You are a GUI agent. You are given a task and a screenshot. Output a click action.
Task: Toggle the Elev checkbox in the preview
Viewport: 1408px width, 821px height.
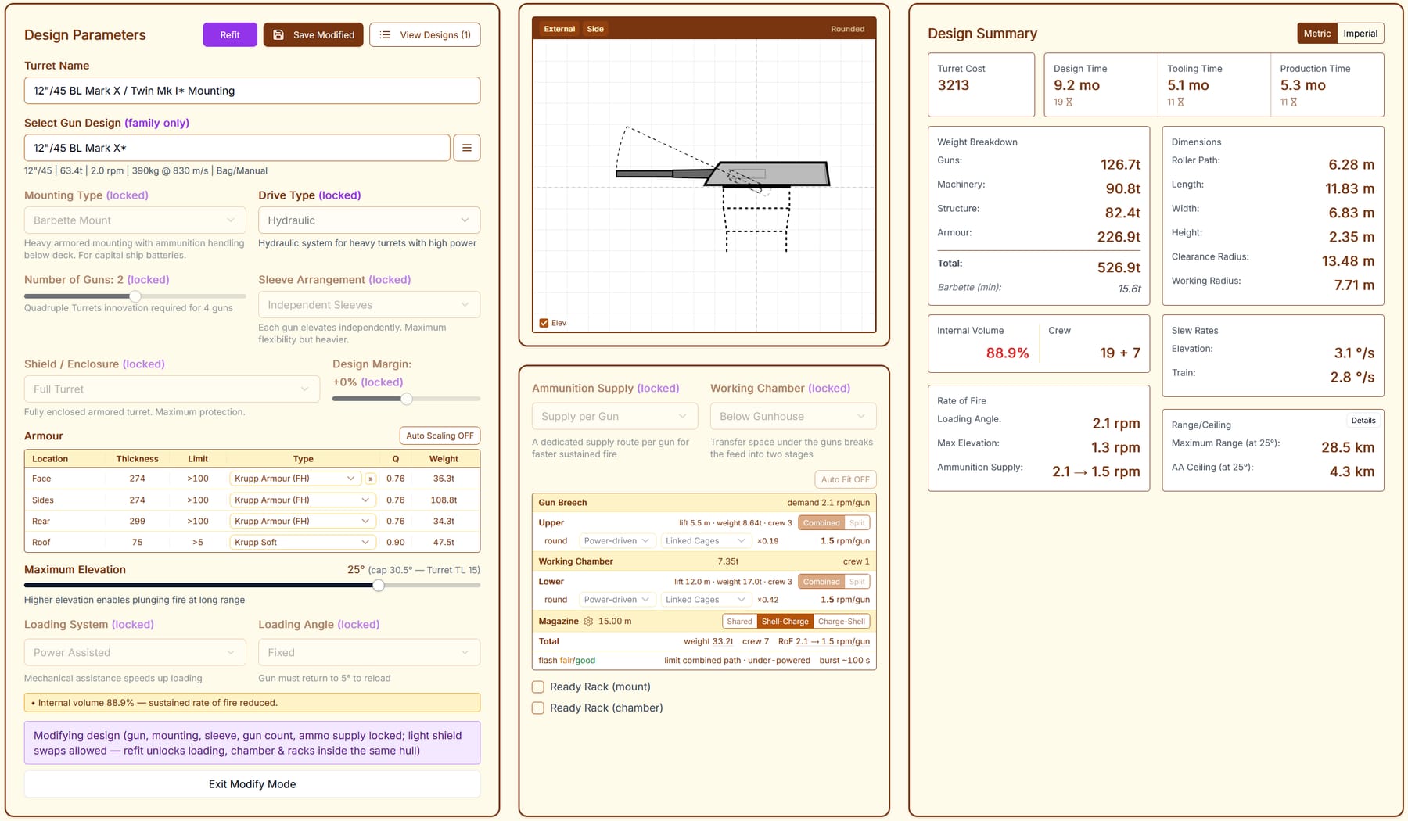pos(544,323)
